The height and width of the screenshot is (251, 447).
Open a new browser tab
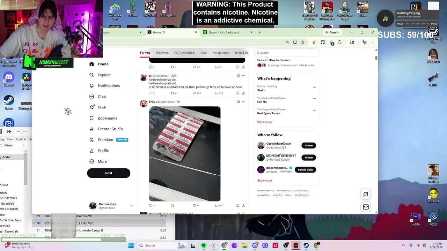(x=259, y=32)
